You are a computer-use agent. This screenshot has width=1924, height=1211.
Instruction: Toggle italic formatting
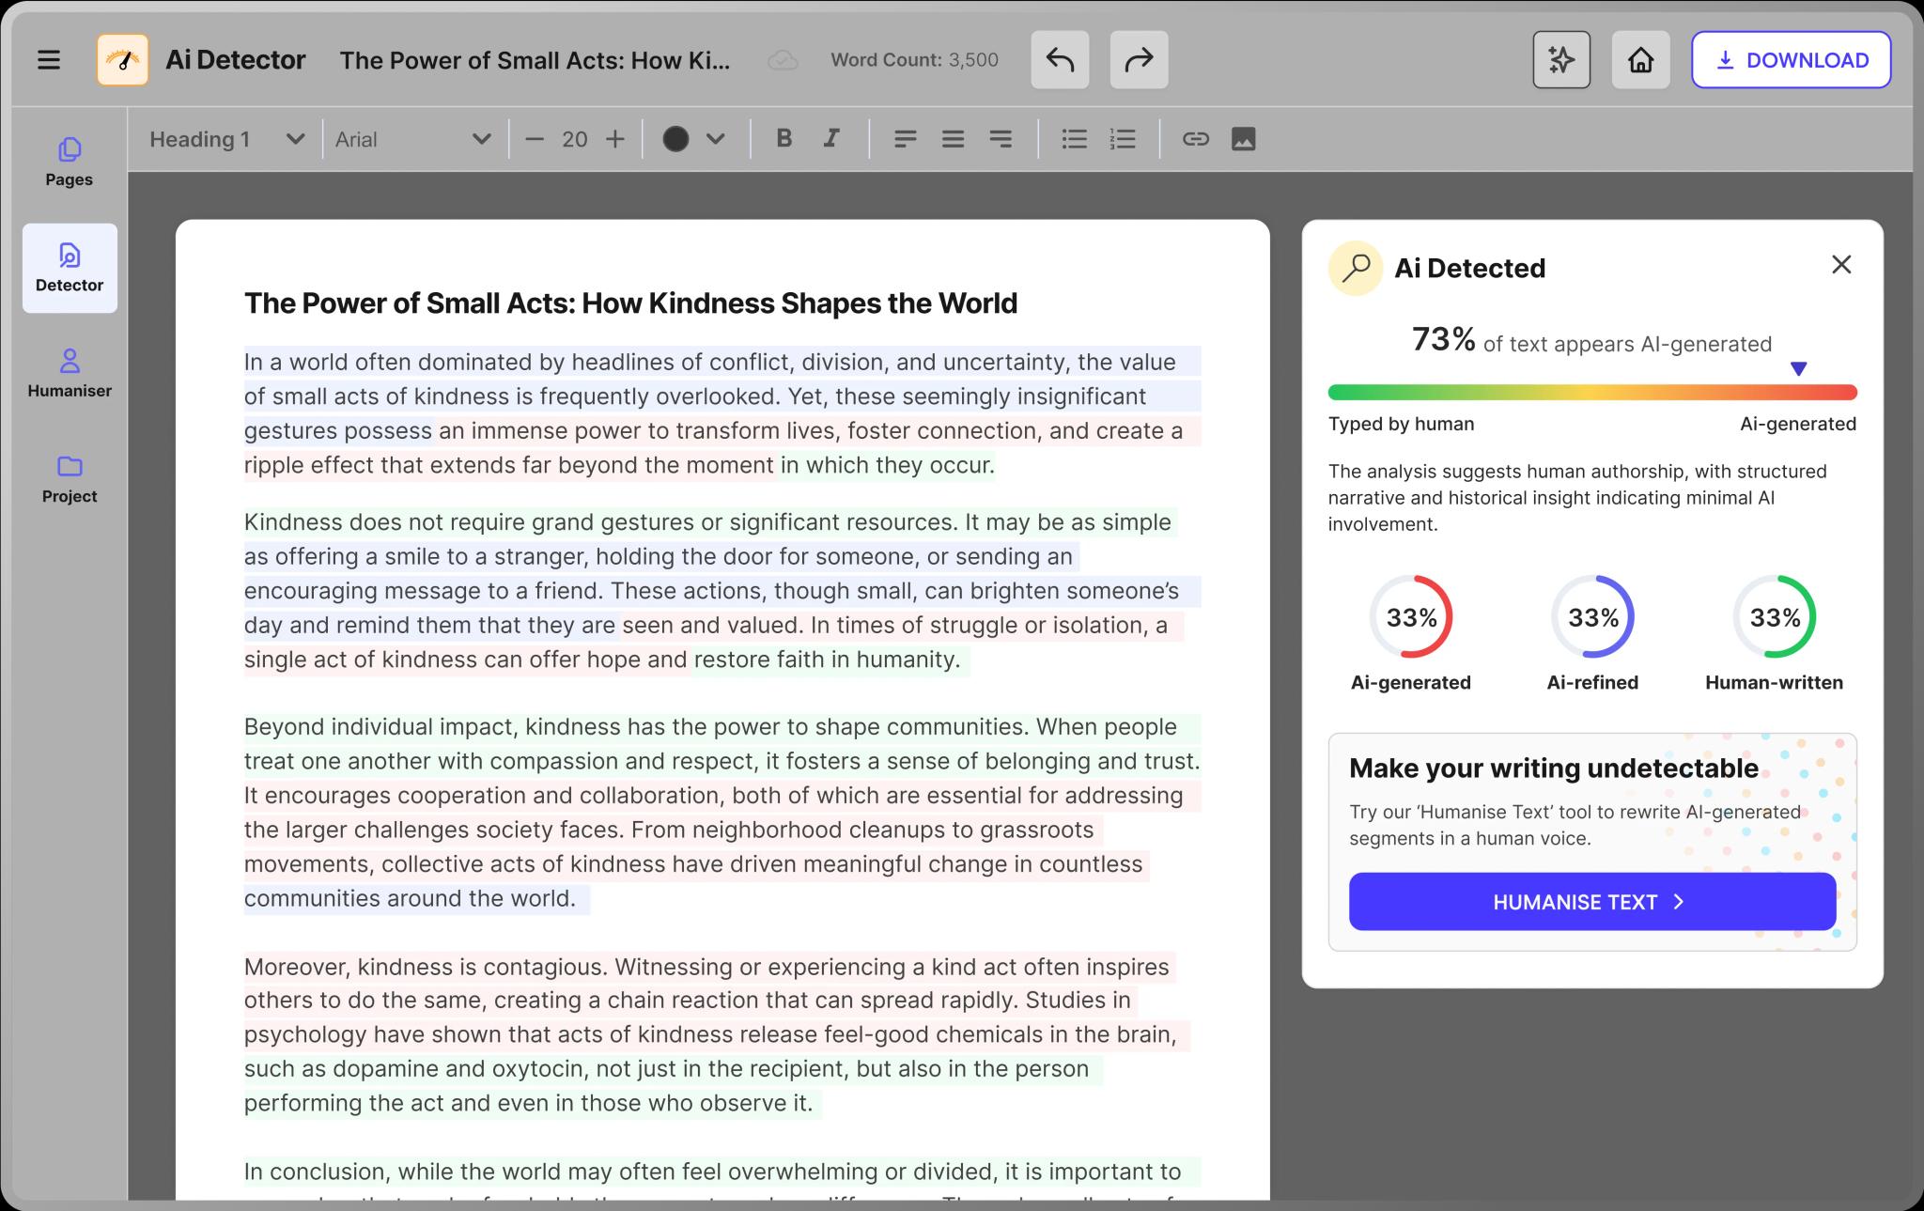coord(831,139)
